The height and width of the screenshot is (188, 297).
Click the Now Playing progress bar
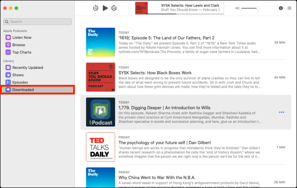[186, 14]
